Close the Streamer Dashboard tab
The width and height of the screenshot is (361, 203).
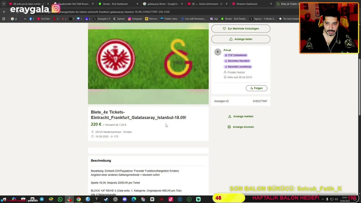point(271,4)
